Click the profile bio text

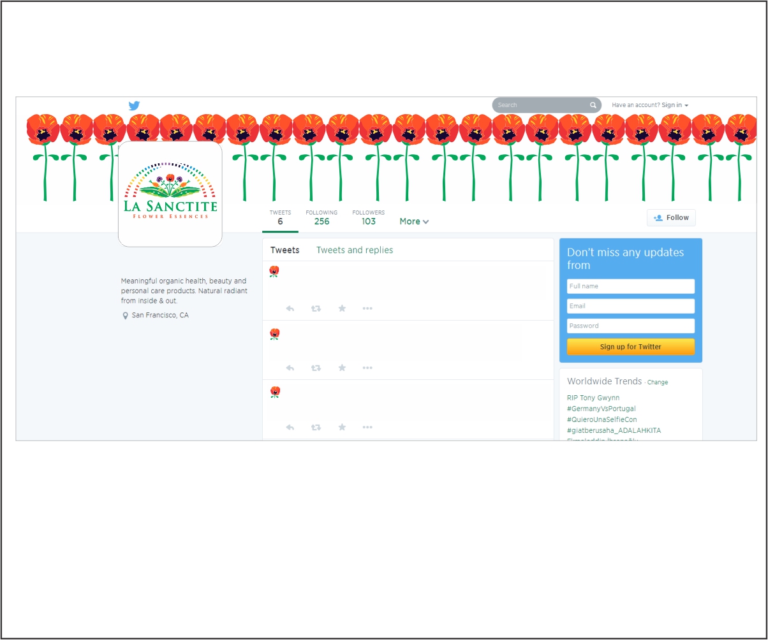tap(184, 291)
